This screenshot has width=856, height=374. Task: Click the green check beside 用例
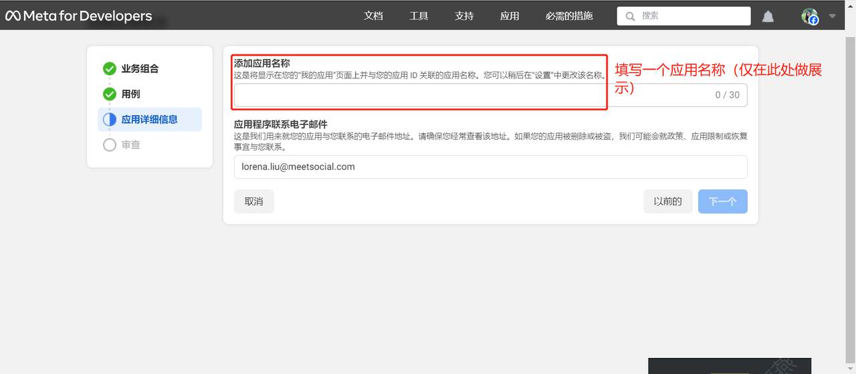coord(110,94)
